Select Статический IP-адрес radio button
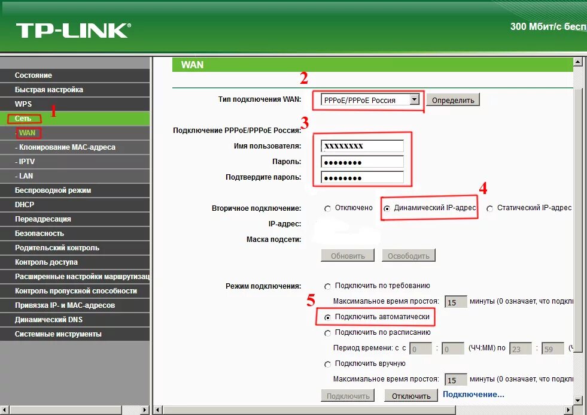 [x=489, y=208]
